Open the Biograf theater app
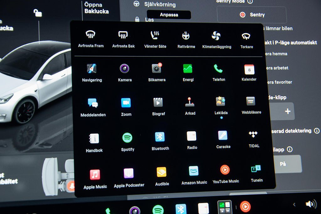 point(158,107)
